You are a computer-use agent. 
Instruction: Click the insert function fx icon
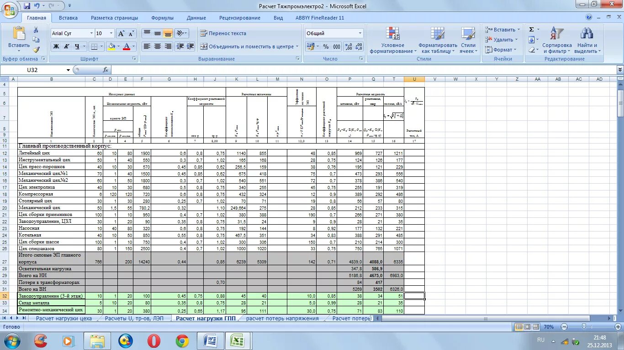(106, 70)
